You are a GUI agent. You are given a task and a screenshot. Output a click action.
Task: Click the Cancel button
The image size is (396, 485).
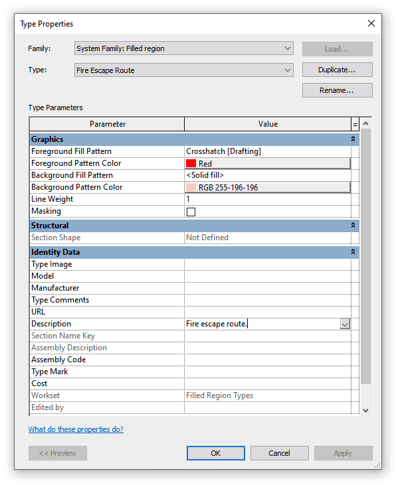280,453
